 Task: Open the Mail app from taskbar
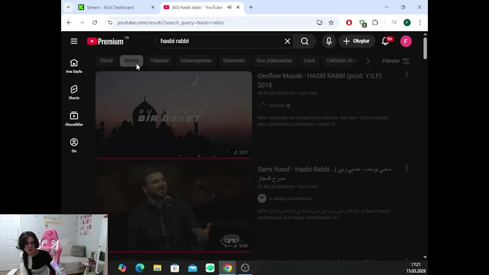coord(193,268)
